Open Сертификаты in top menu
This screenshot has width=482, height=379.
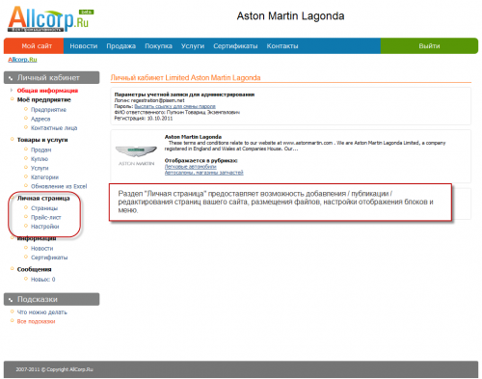pos(235,46)
